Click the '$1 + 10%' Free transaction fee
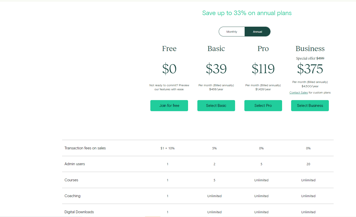The height and width of the screenshot is (217, 356). coord(167,148)
